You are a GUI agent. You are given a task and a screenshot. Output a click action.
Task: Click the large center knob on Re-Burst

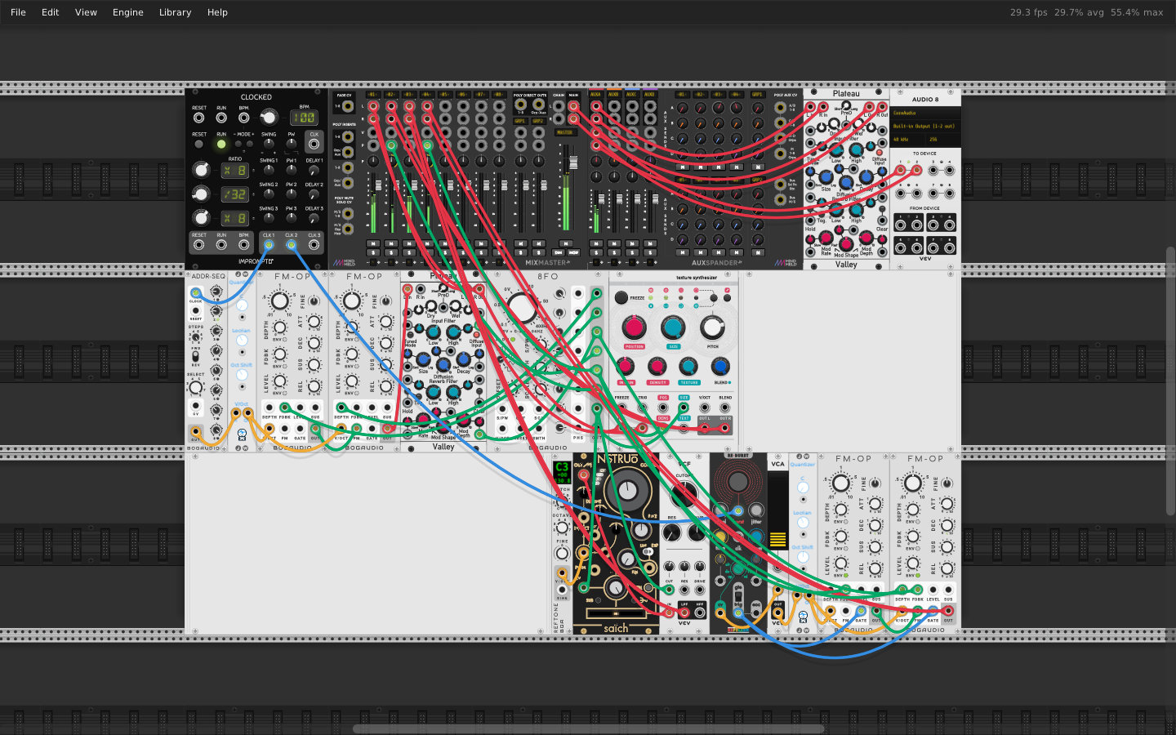tap(737, 482)
